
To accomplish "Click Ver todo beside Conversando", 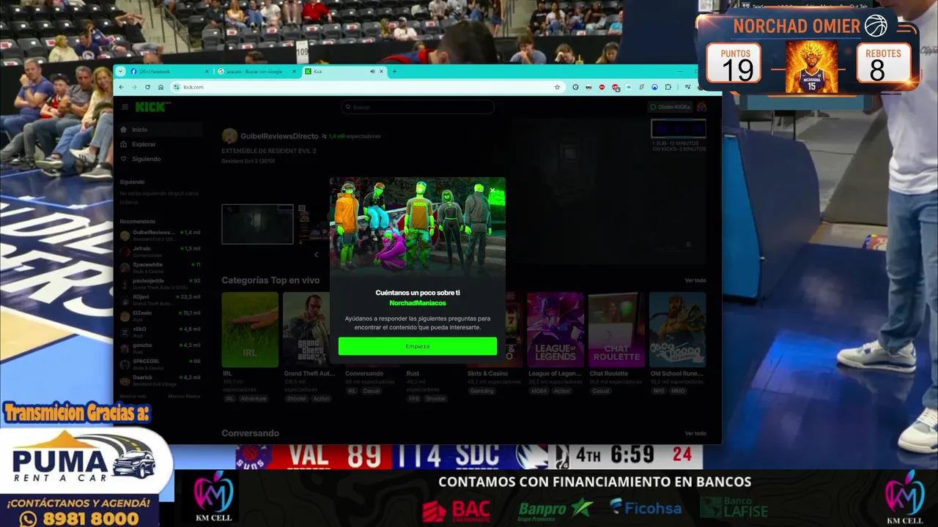I will [x=695, y=433].
